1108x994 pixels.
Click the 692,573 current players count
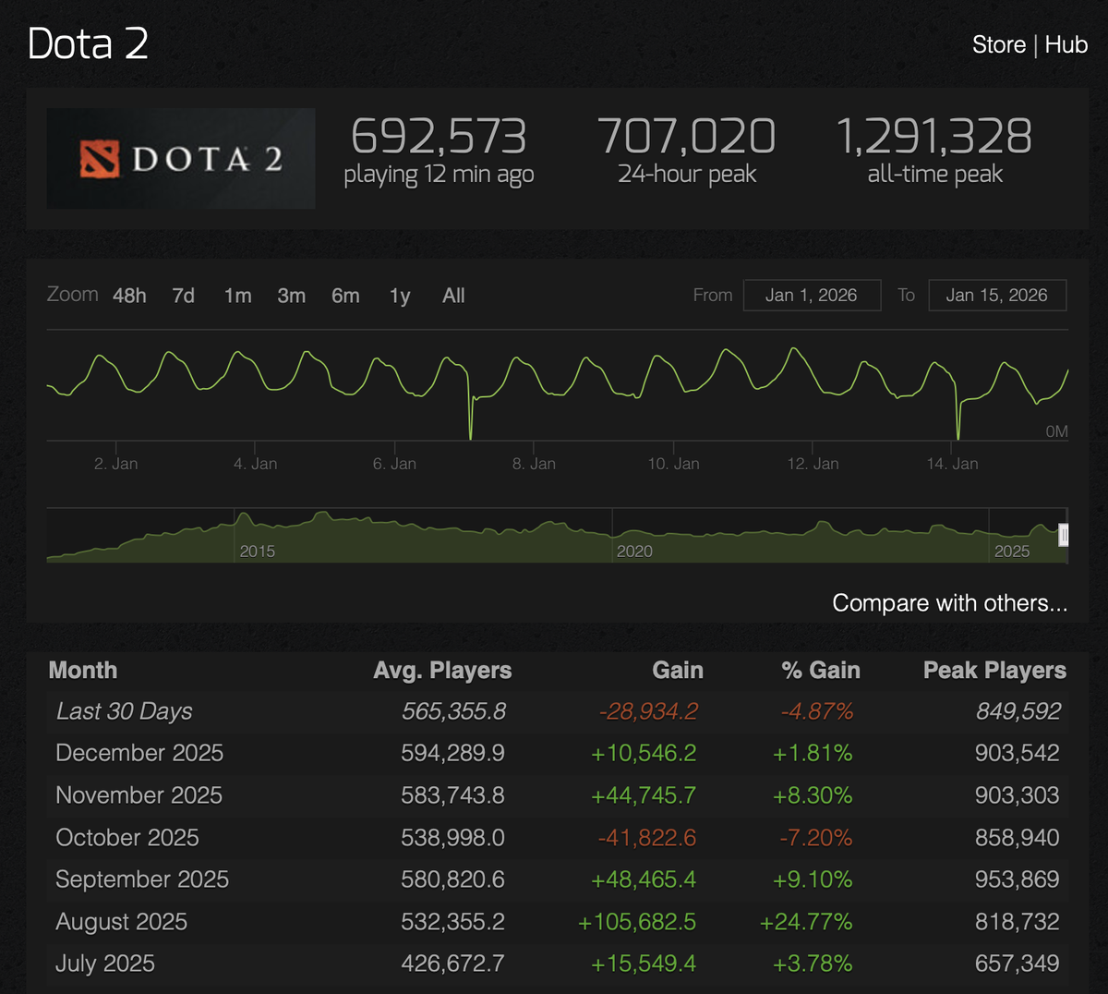tap(439, 137)
